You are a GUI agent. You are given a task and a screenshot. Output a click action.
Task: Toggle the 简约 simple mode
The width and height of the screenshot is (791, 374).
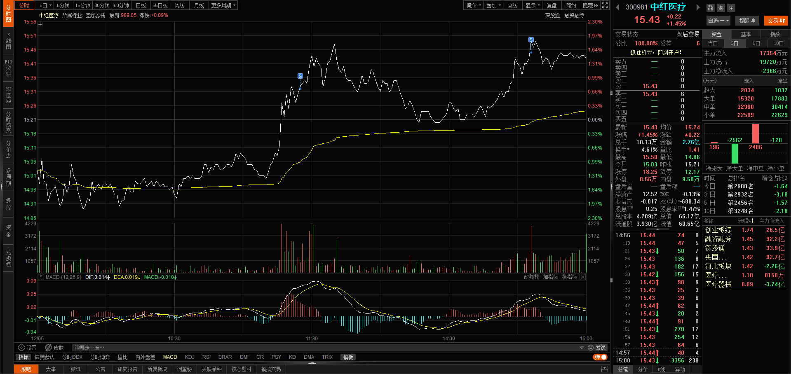point(571,5)
